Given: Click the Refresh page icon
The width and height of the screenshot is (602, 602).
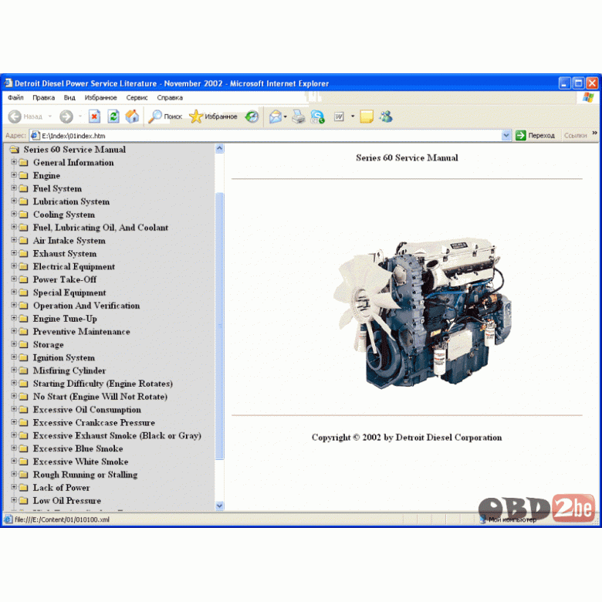Looking at the screenshot, I should pyautogui.click(x=113, y=117).
